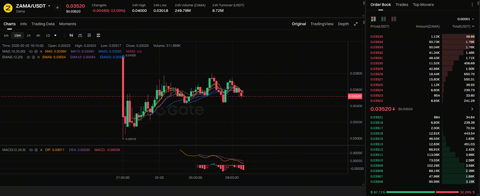Swap Total(USDT) column display icon
Screen dimensions: 480x196
tap(473, 26)
